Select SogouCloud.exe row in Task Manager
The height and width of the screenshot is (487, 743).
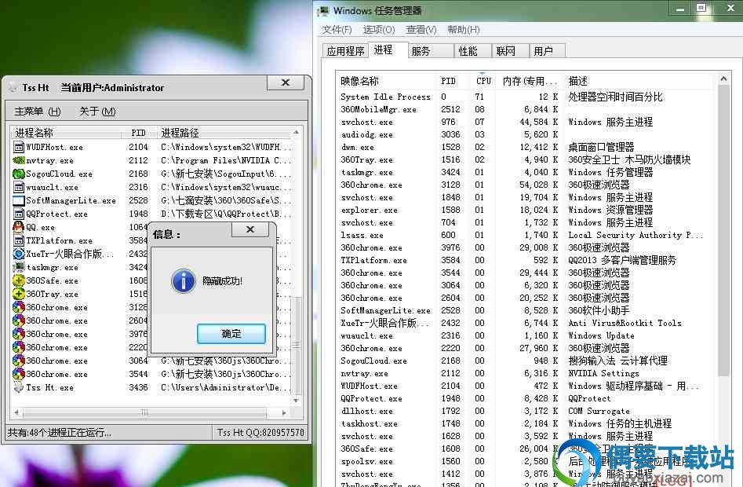[523, 361]
